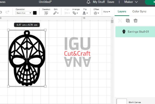The width and height of the screenshot is (155, 104).
Task: Open the Basic Cut operation dropdown
Action: [24, 13]
